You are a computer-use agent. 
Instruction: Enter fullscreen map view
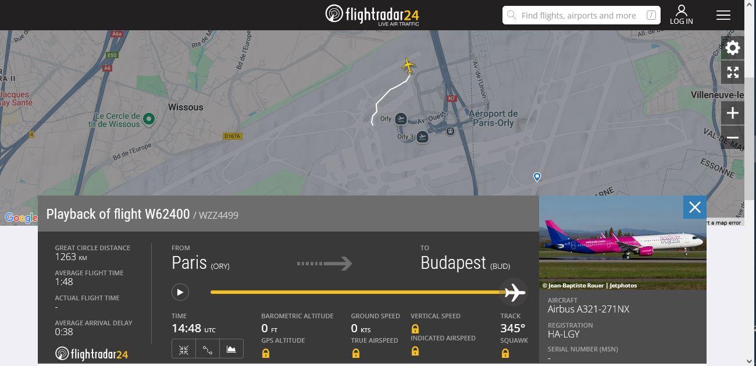[x=732, y=73]
